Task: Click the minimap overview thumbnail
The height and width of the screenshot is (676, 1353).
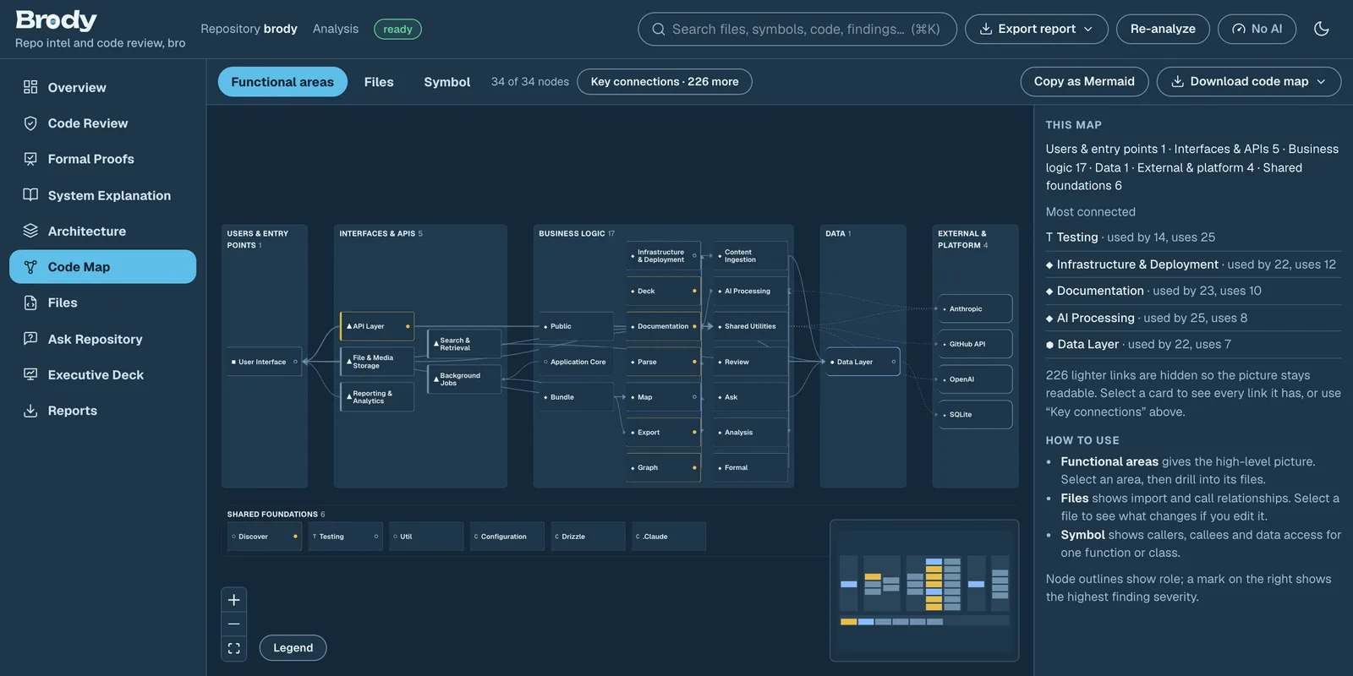Action: click(x=924, y=591)
